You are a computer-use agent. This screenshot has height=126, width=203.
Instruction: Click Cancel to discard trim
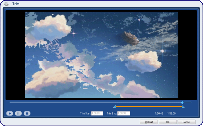pyautogui.click(x=186, y=122)
